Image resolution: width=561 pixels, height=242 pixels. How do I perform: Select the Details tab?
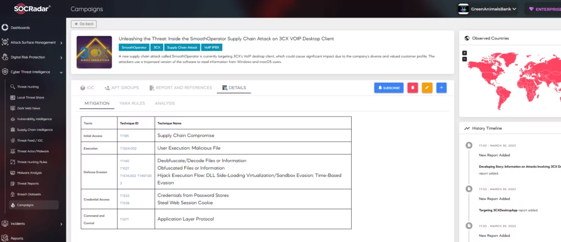[234, 88]
